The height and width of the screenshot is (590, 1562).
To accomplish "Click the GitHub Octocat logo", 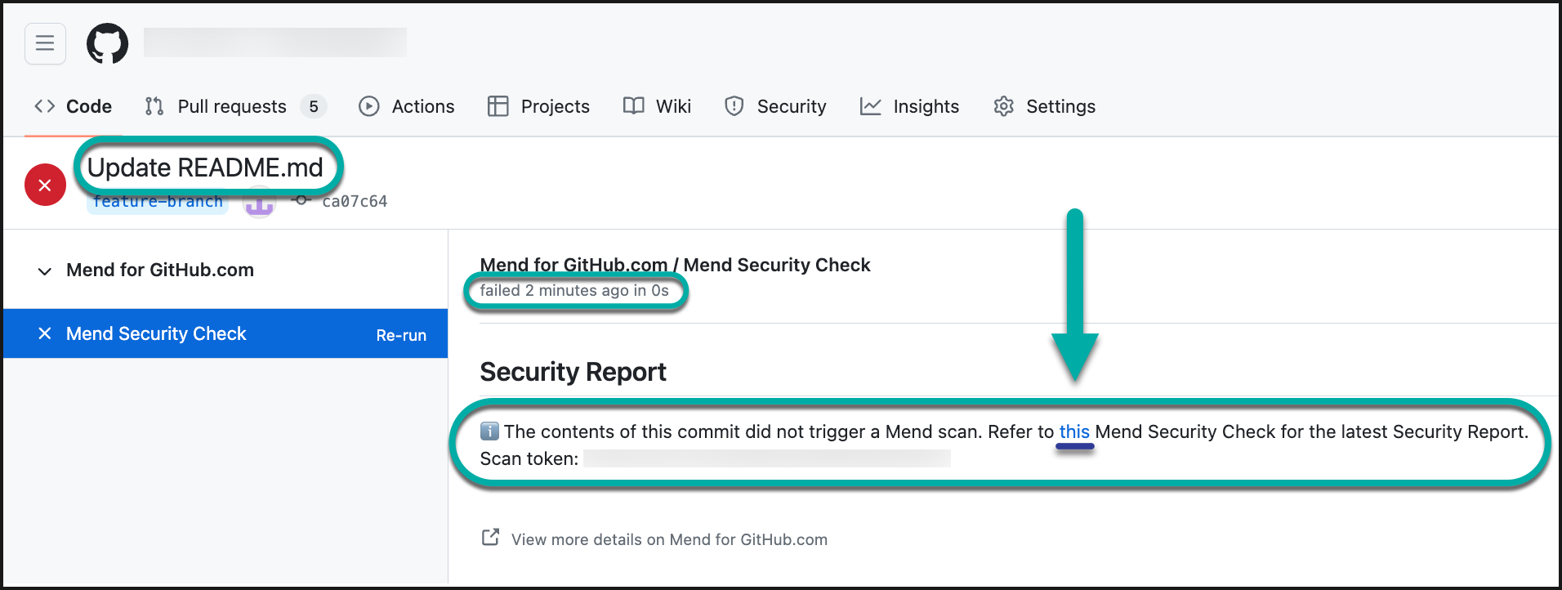I will 107,43.
